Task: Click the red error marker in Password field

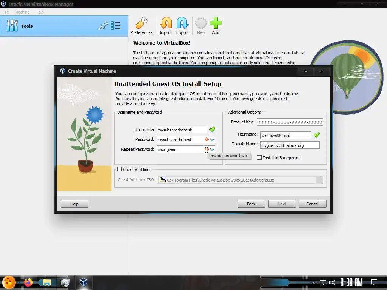Action: coord(207,139)
